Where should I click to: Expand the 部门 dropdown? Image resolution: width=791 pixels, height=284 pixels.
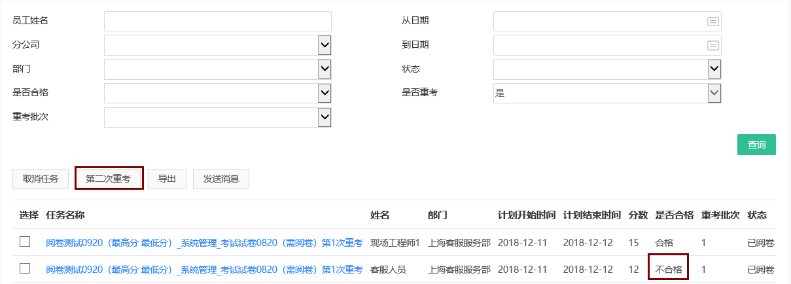[x=325, y=69]
